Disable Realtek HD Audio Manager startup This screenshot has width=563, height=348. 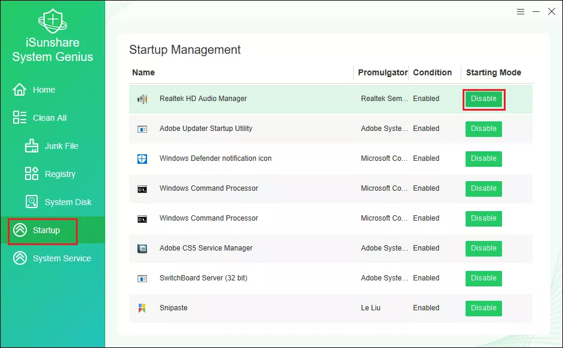(484, 99)
